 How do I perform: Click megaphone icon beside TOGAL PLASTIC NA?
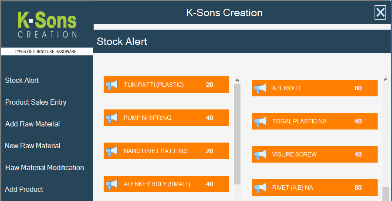point(260,121)
